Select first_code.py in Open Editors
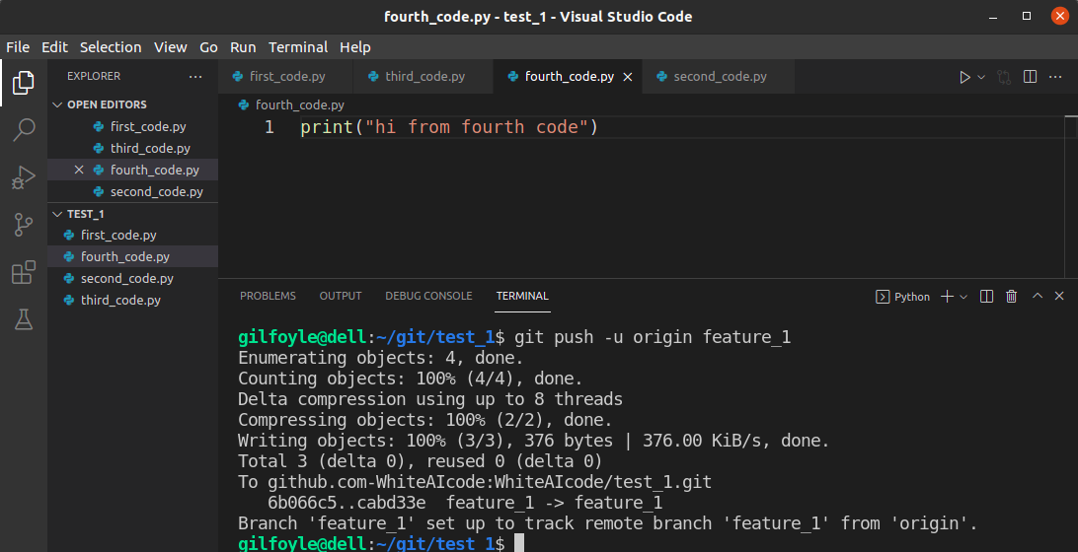Screen dimensions: 1078x552 pos(132,126)
